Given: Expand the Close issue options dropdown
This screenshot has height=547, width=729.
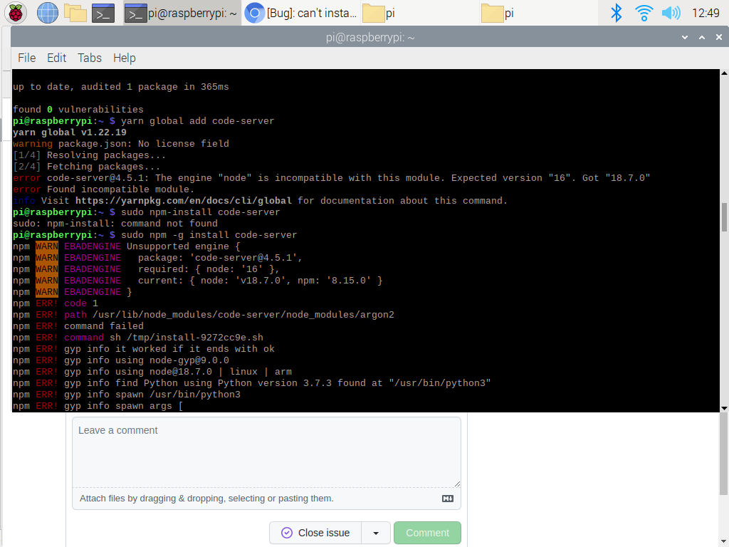Looking at the screenshot, I should 376,533.
